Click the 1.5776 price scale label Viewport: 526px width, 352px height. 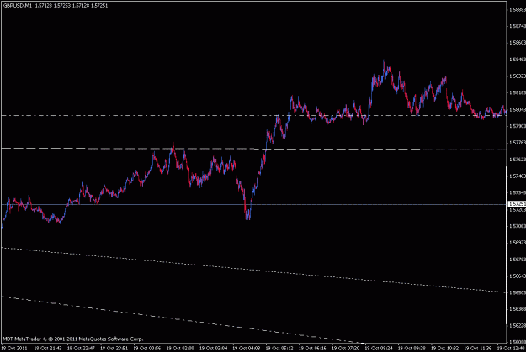(518, 143)
